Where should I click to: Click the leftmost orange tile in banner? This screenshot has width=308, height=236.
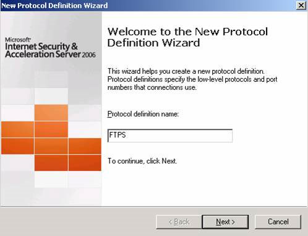17,129
